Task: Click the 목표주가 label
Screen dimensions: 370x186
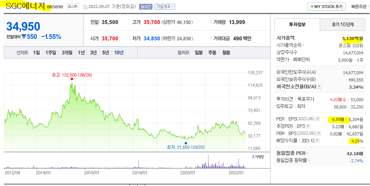Action: (x=306, y=99)
